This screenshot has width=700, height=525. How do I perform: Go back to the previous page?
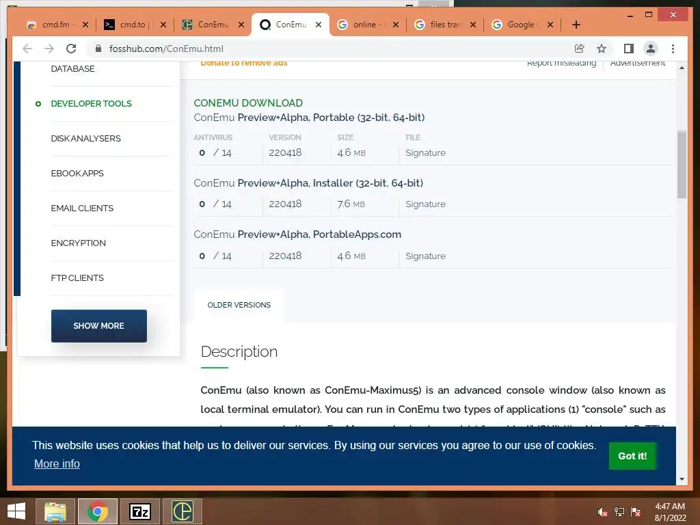pyautogui.click(x=27, y=49)
